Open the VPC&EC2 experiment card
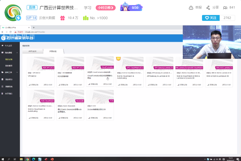 pos(41,72)
